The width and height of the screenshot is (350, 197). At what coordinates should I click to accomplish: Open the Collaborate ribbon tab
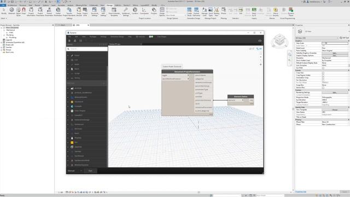94,5
